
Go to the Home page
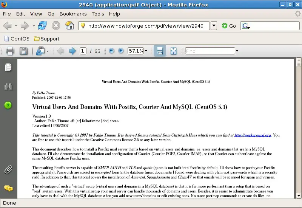(69, 25)
